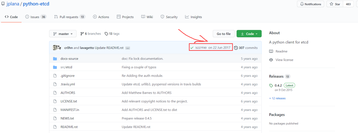Open the NEWS.txt file
Screen dimensions: 358x133
pyautogui.click(x=67, y=118)
